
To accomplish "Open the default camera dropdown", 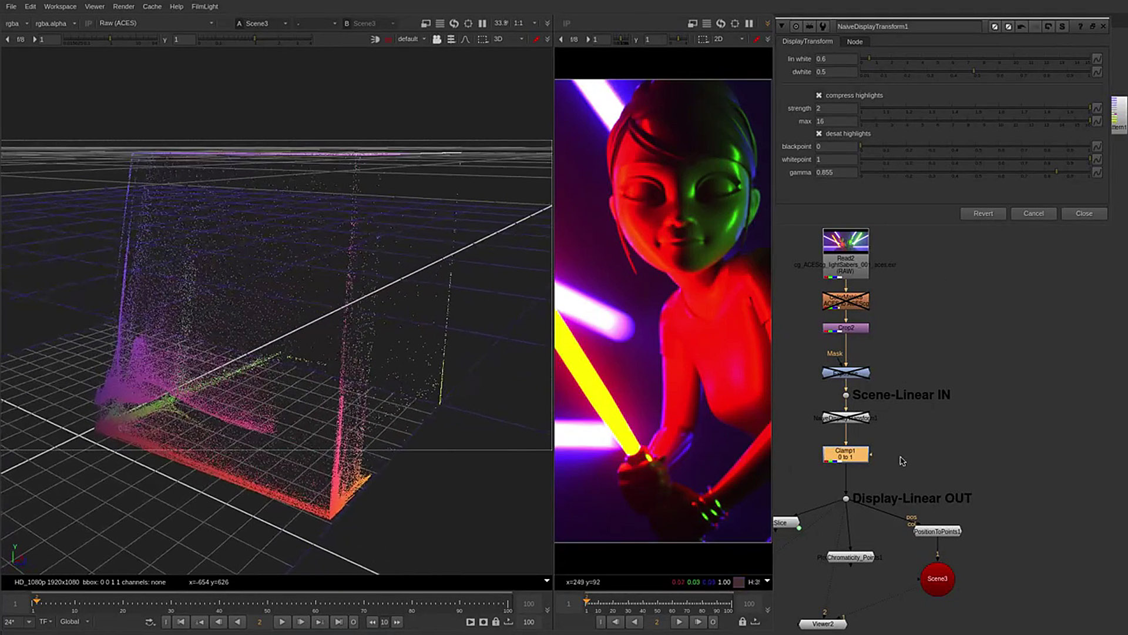I will (412, 39).
